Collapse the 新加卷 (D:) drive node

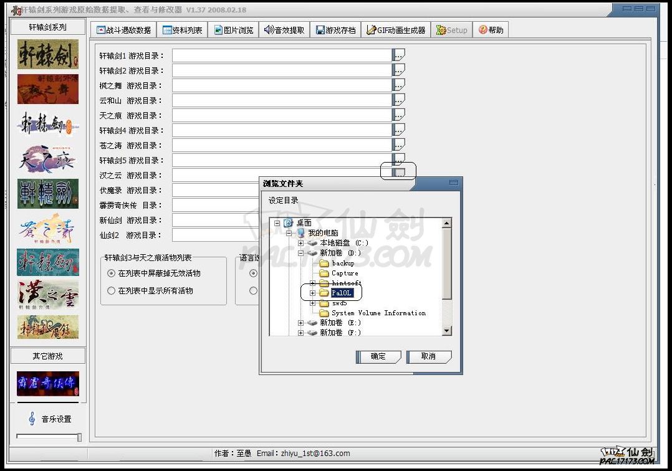[x=301, y=253]
